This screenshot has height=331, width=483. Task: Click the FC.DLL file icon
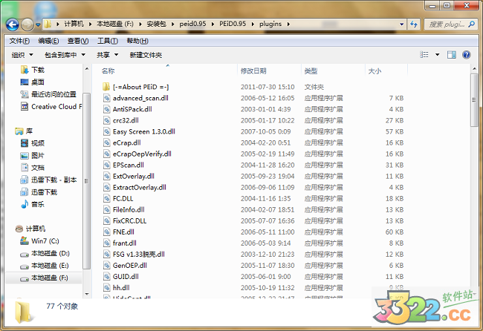(x=106, y=199)
